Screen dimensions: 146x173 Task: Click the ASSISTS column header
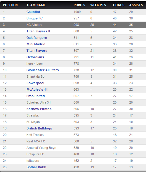[136, 5]
